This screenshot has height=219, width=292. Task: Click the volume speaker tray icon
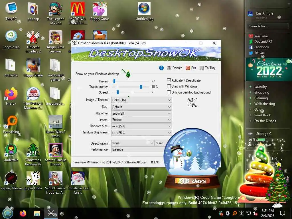pyautogui.click(x=255, y=213)
